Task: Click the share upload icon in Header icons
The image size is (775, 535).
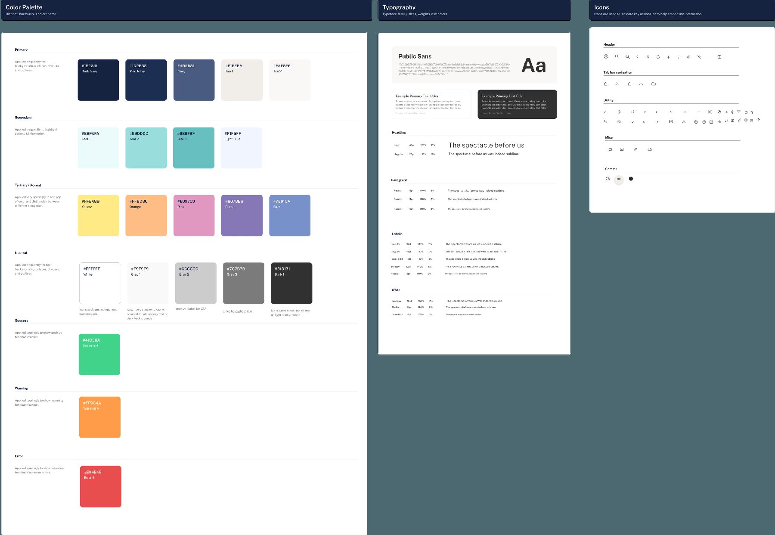Action: point(658,56)
